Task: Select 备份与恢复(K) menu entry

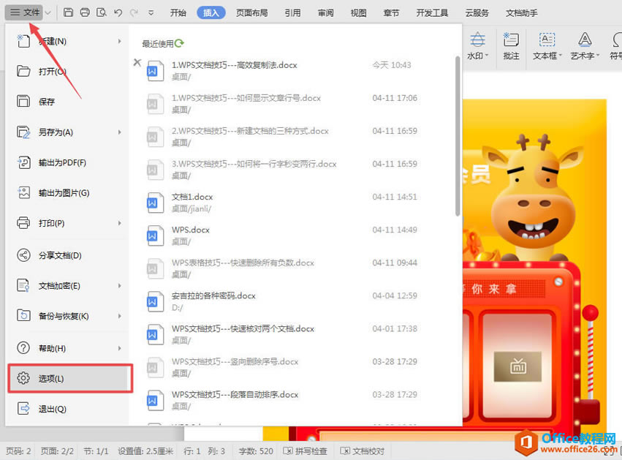Action: (68, 316)
